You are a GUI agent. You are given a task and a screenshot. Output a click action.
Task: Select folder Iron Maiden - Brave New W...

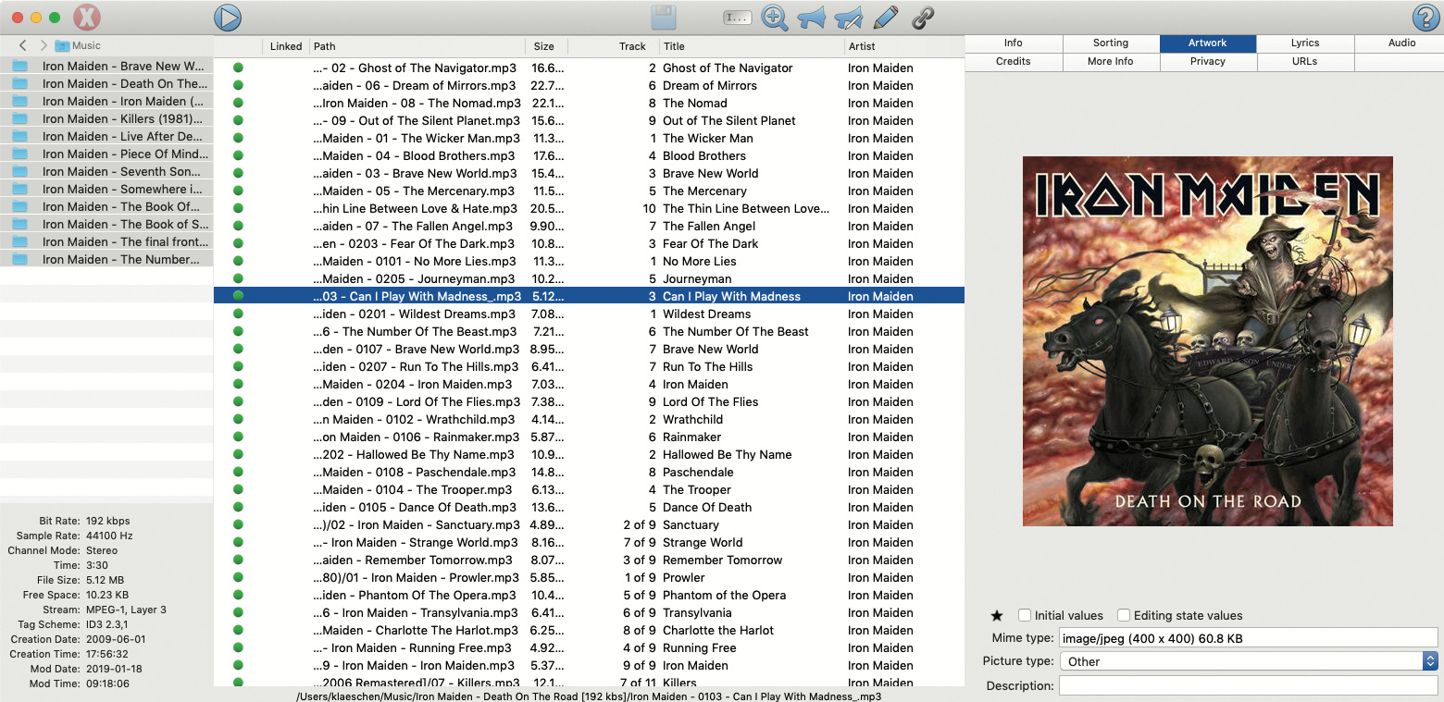point(106,67)
